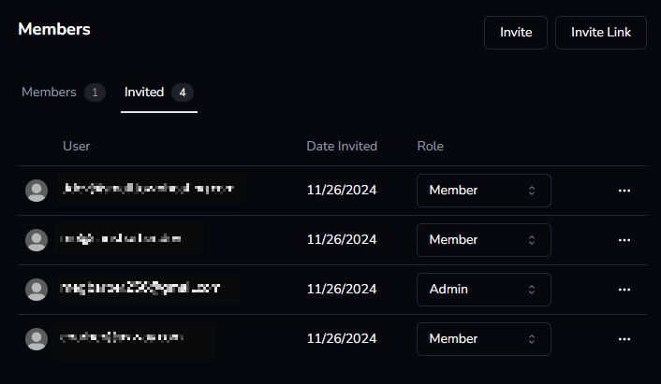Click the Invite button
The image size is (661, 384).
point(516,33)
